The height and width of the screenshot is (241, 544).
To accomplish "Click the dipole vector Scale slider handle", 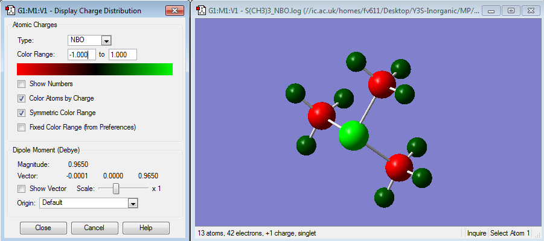I will (116, 189).
